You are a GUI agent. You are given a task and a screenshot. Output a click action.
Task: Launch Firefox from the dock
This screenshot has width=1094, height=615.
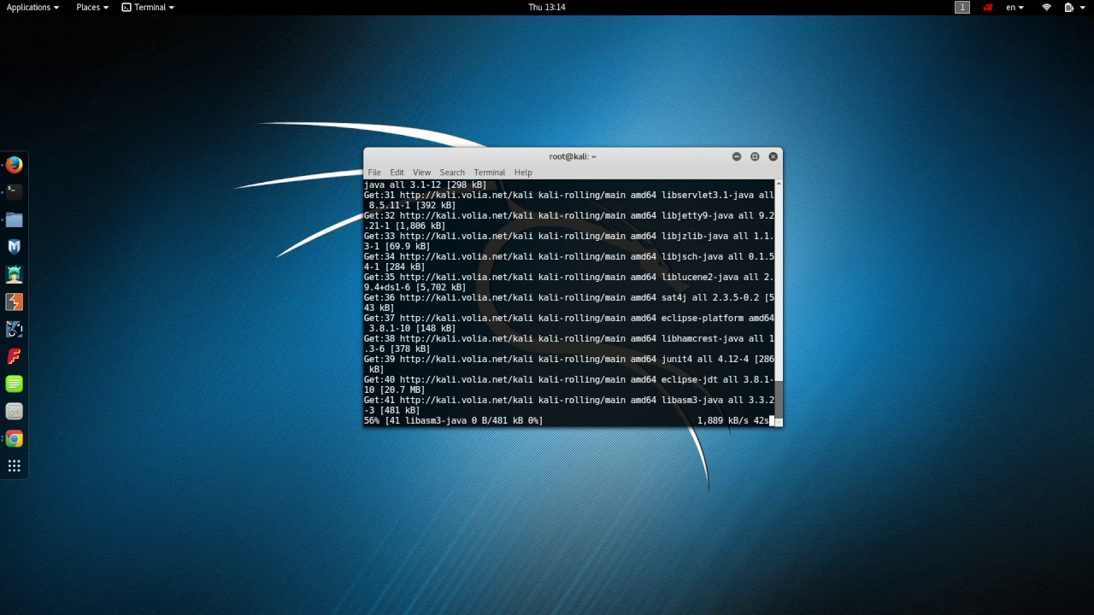(x=14, y=165)
